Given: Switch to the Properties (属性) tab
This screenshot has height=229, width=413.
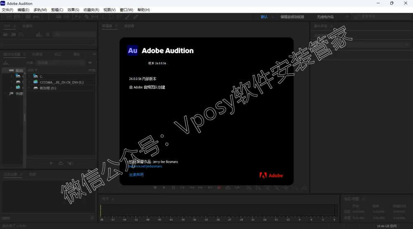Looking at the screenshot, I should coord(77,54).
